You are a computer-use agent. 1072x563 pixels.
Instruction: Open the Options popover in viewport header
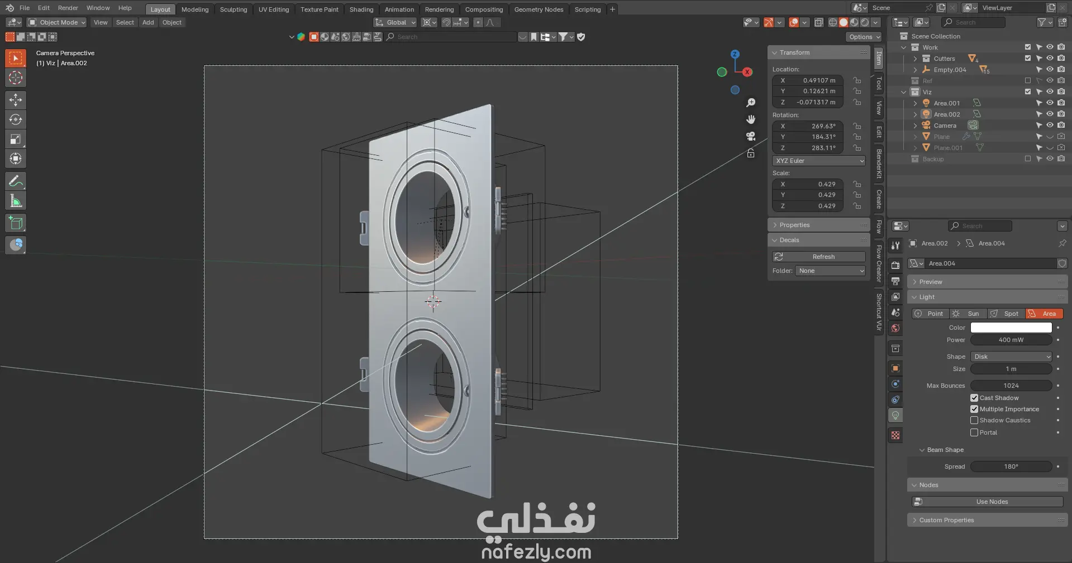(864, 37)
